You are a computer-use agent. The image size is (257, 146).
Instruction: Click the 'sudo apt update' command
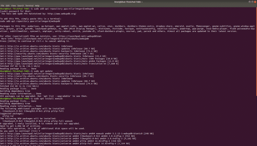43,71
